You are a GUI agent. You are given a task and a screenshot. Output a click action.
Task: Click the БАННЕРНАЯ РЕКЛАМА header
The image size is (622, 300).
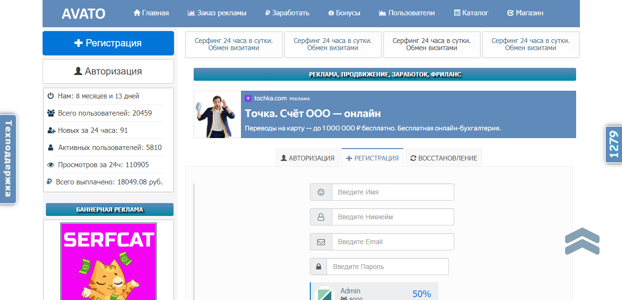coord(109,209)
